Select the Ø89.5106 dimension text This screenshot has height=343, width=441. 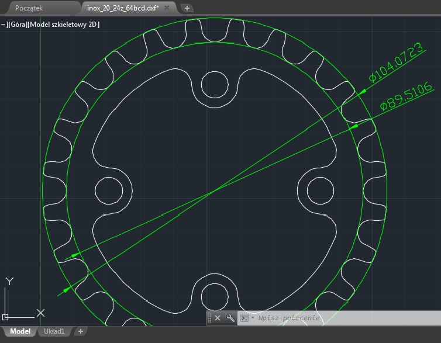click(x=406, y=96)
